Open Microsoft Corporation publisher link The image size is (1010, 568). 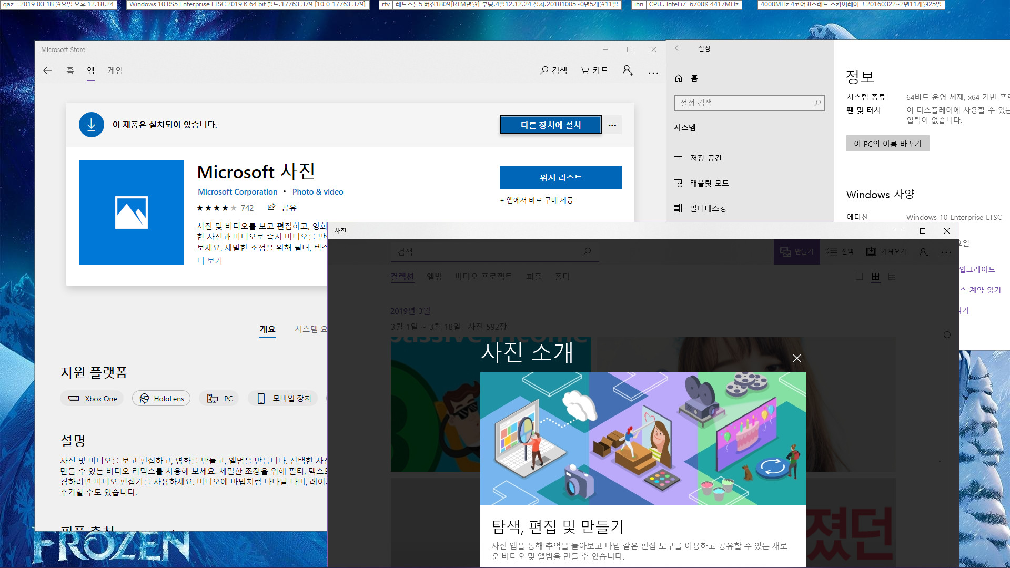238,192
